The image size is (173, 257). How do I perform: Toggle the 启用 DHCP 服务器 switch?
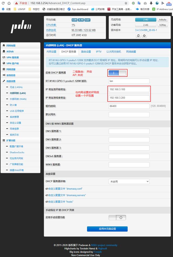(117, 73)
